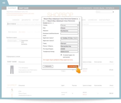This screenshot has width=121, height=103.
Task: Open the address selection dropdown under 'Выберите адрес'
Action: [x=14, y=41]
